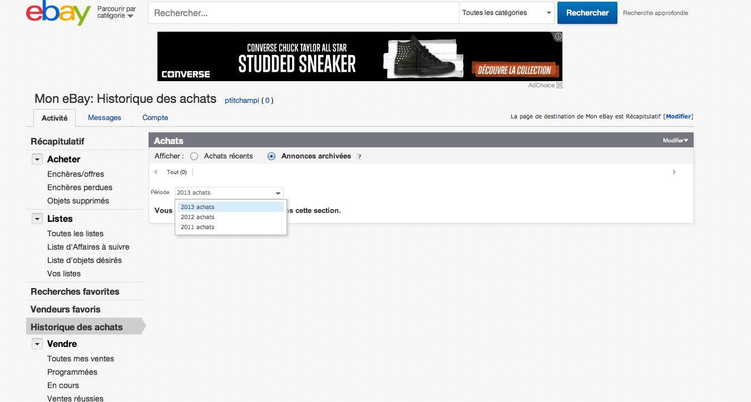Click the right pagination arrow in Achats
The width and height of the screenshot is (751, 402).
[x=674, y=172]
